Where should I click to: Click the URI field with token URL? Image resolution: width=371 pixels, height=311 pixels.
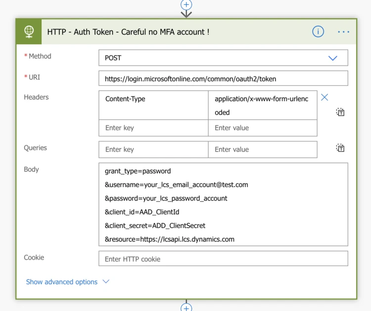point(223,78)
